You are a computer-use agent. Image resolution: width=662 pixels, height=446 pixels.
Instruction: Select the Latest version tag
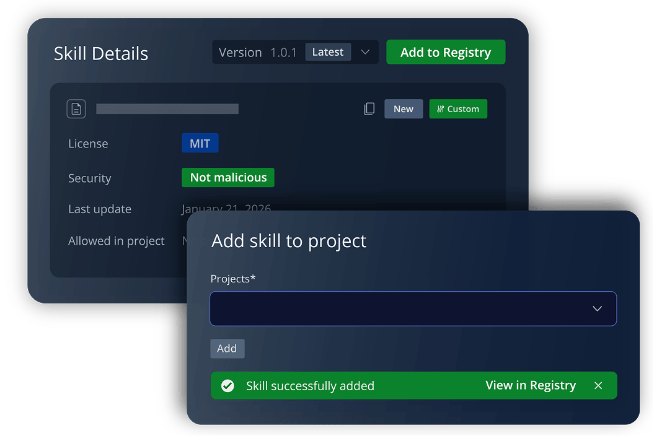click(328, 52)
